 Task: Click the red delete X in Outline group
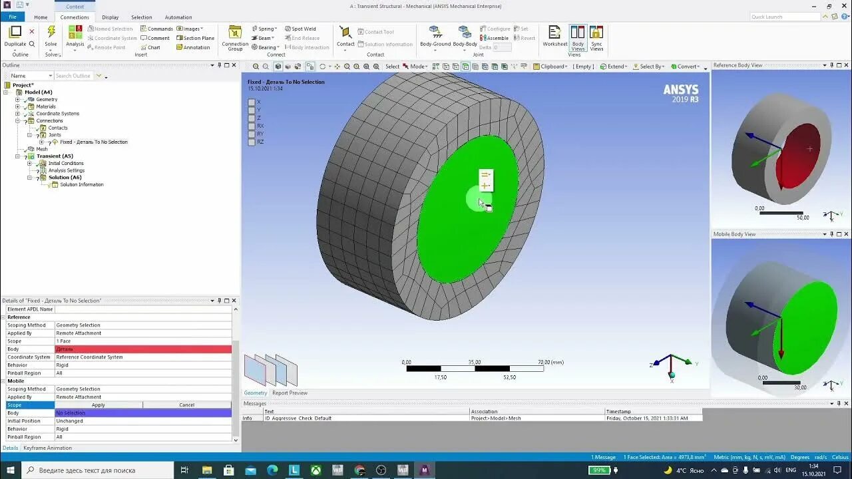click(x=31, y=31)
